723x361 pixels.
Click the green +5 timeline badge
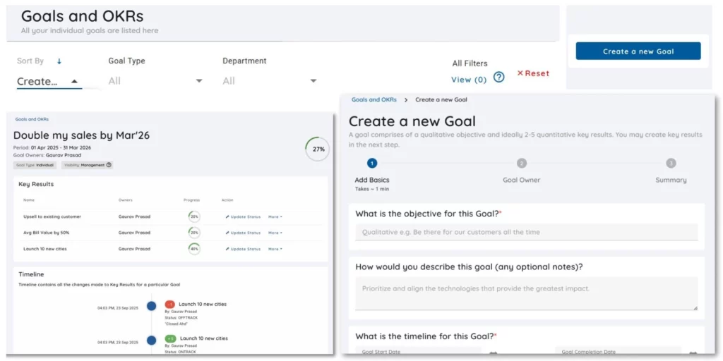(x=170, y=338)
